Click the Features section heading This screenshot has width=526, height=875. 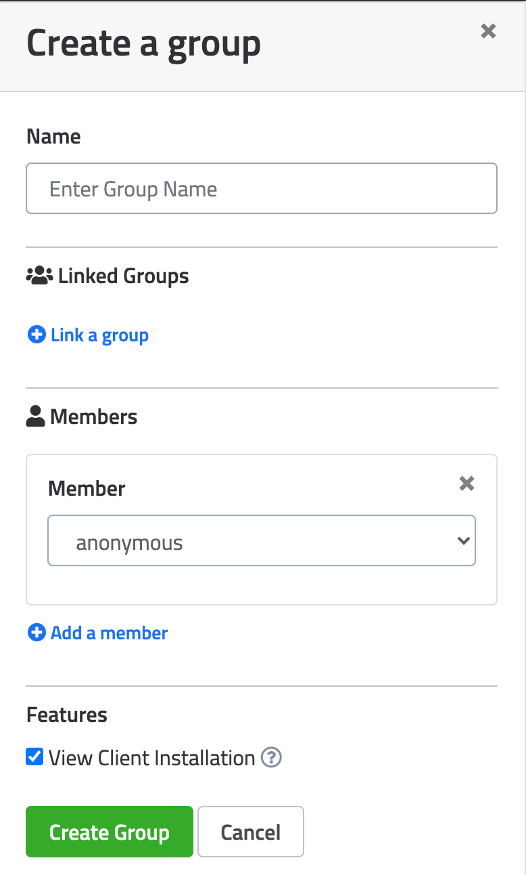(x=66, y=715)
